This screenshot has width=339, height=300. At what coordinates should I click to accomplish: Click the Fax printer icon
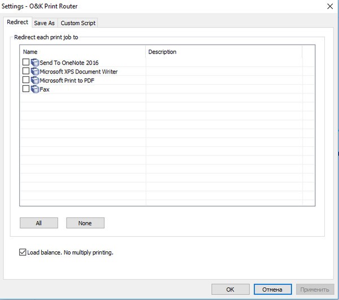[35, 89]
